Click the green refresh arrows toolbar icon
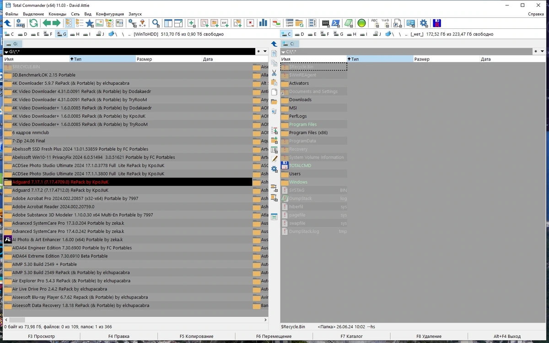Image resolution: width=549 pixels, height=343 pixels. point(33,23)
